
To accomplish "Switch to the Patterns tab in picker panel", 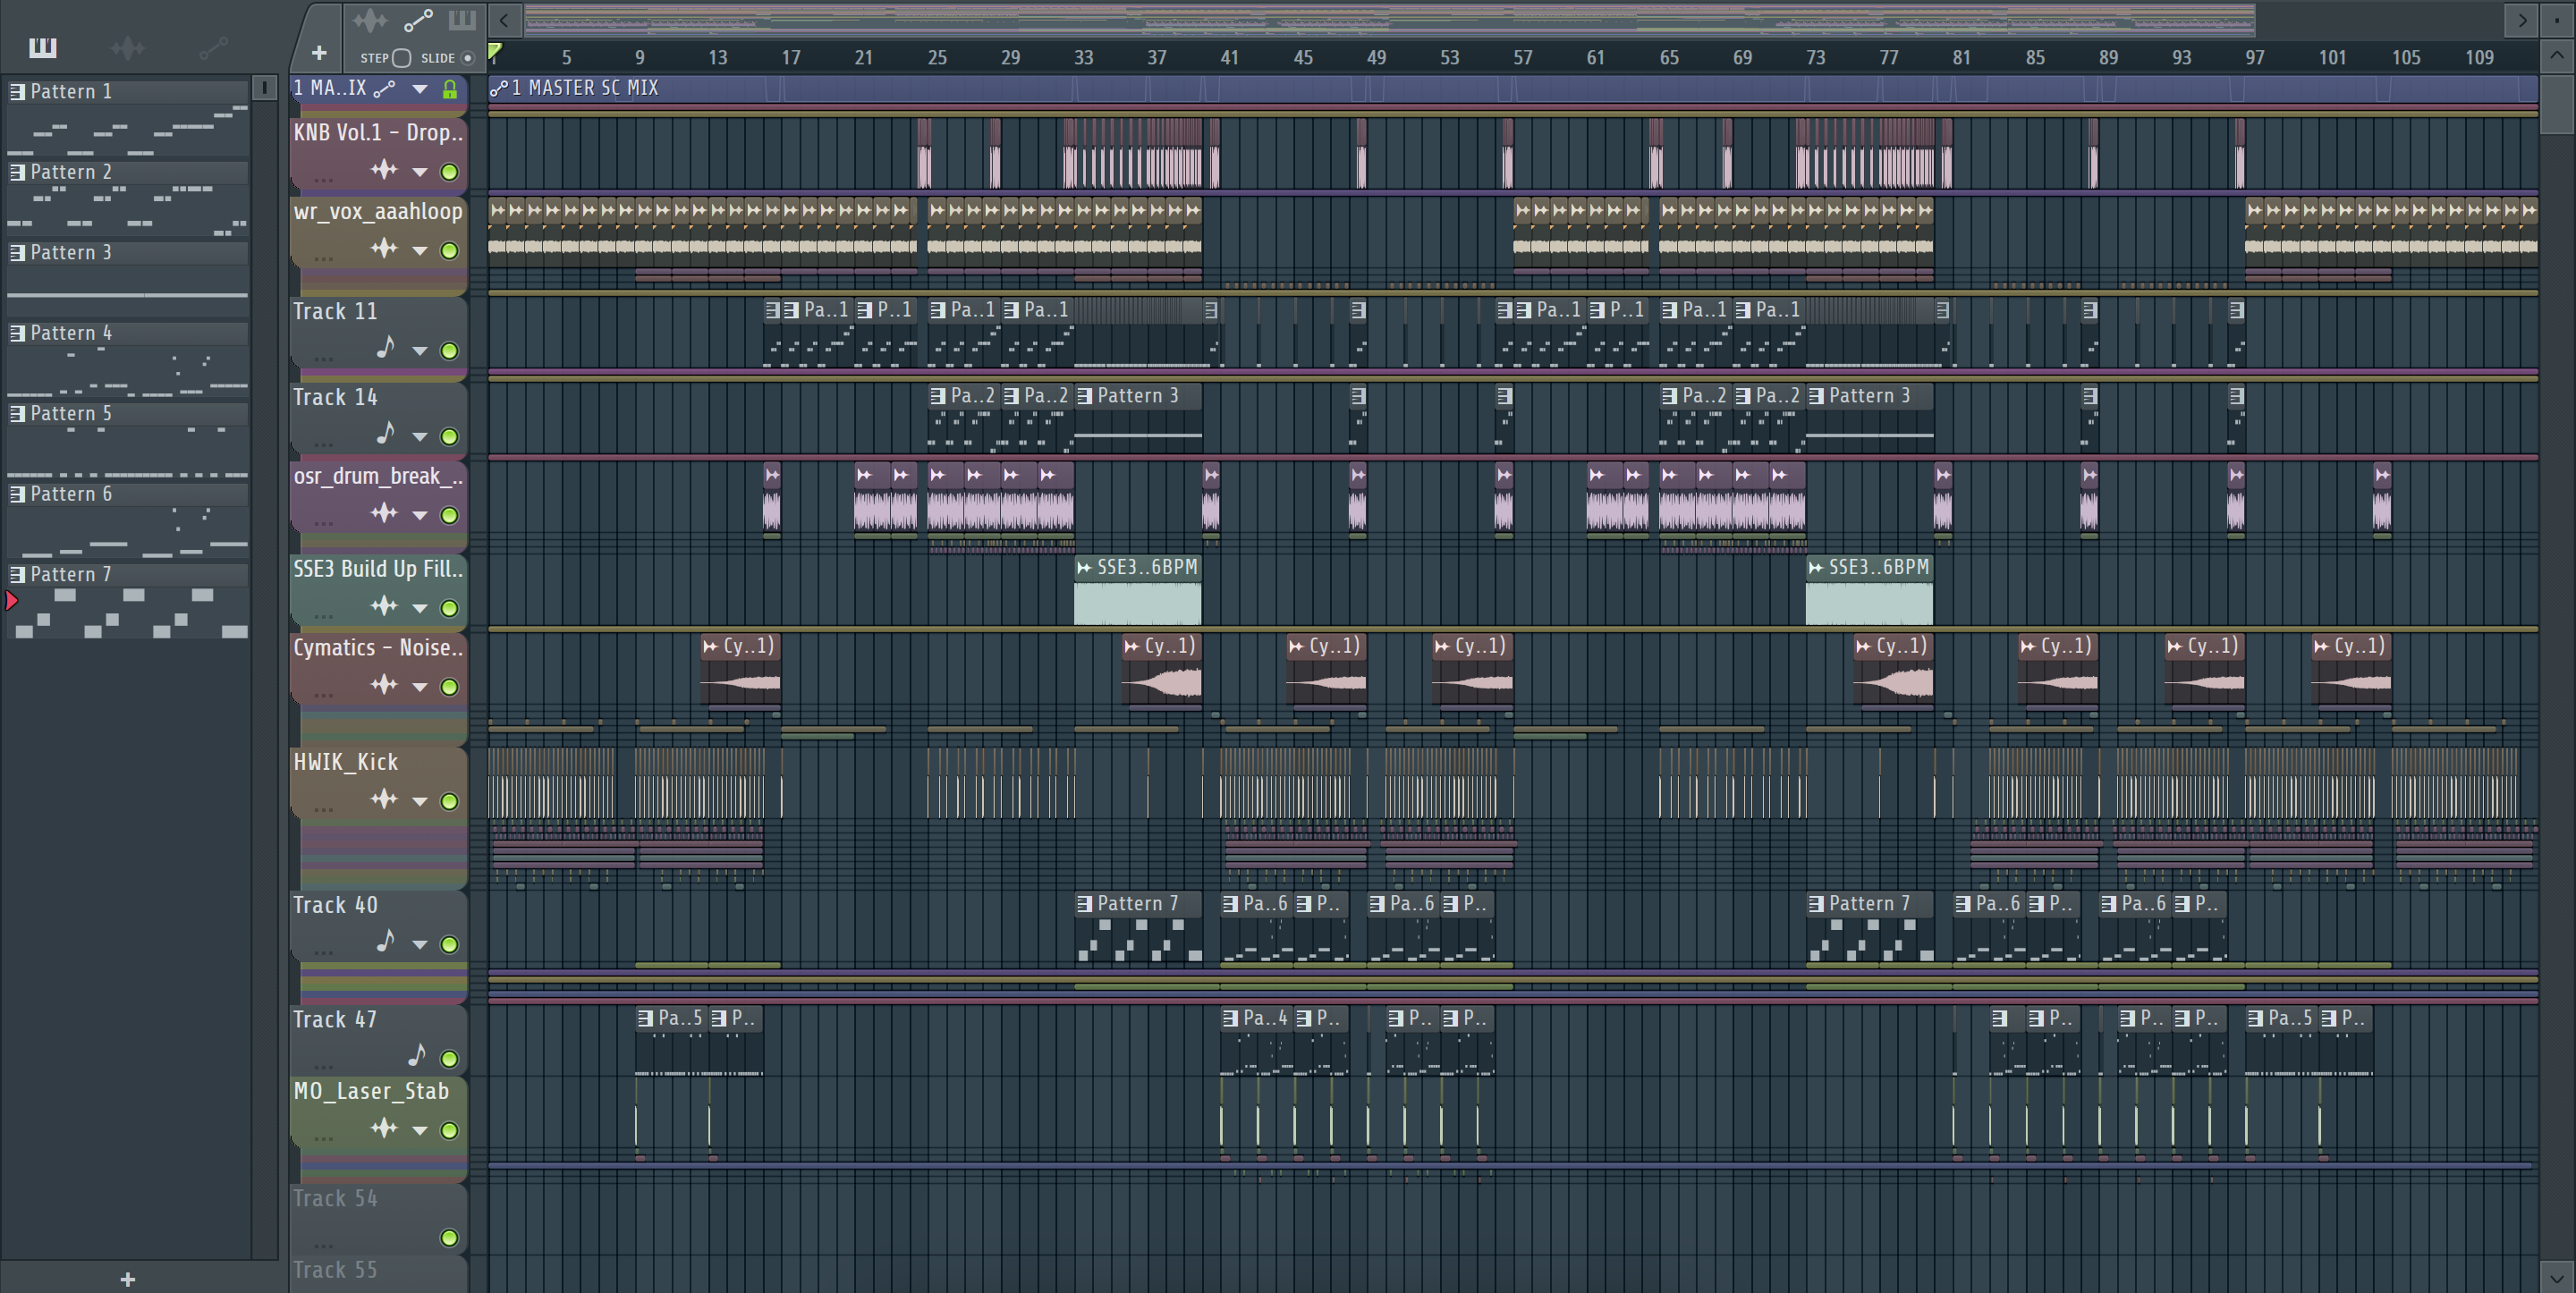I will (x=43, y=47).
